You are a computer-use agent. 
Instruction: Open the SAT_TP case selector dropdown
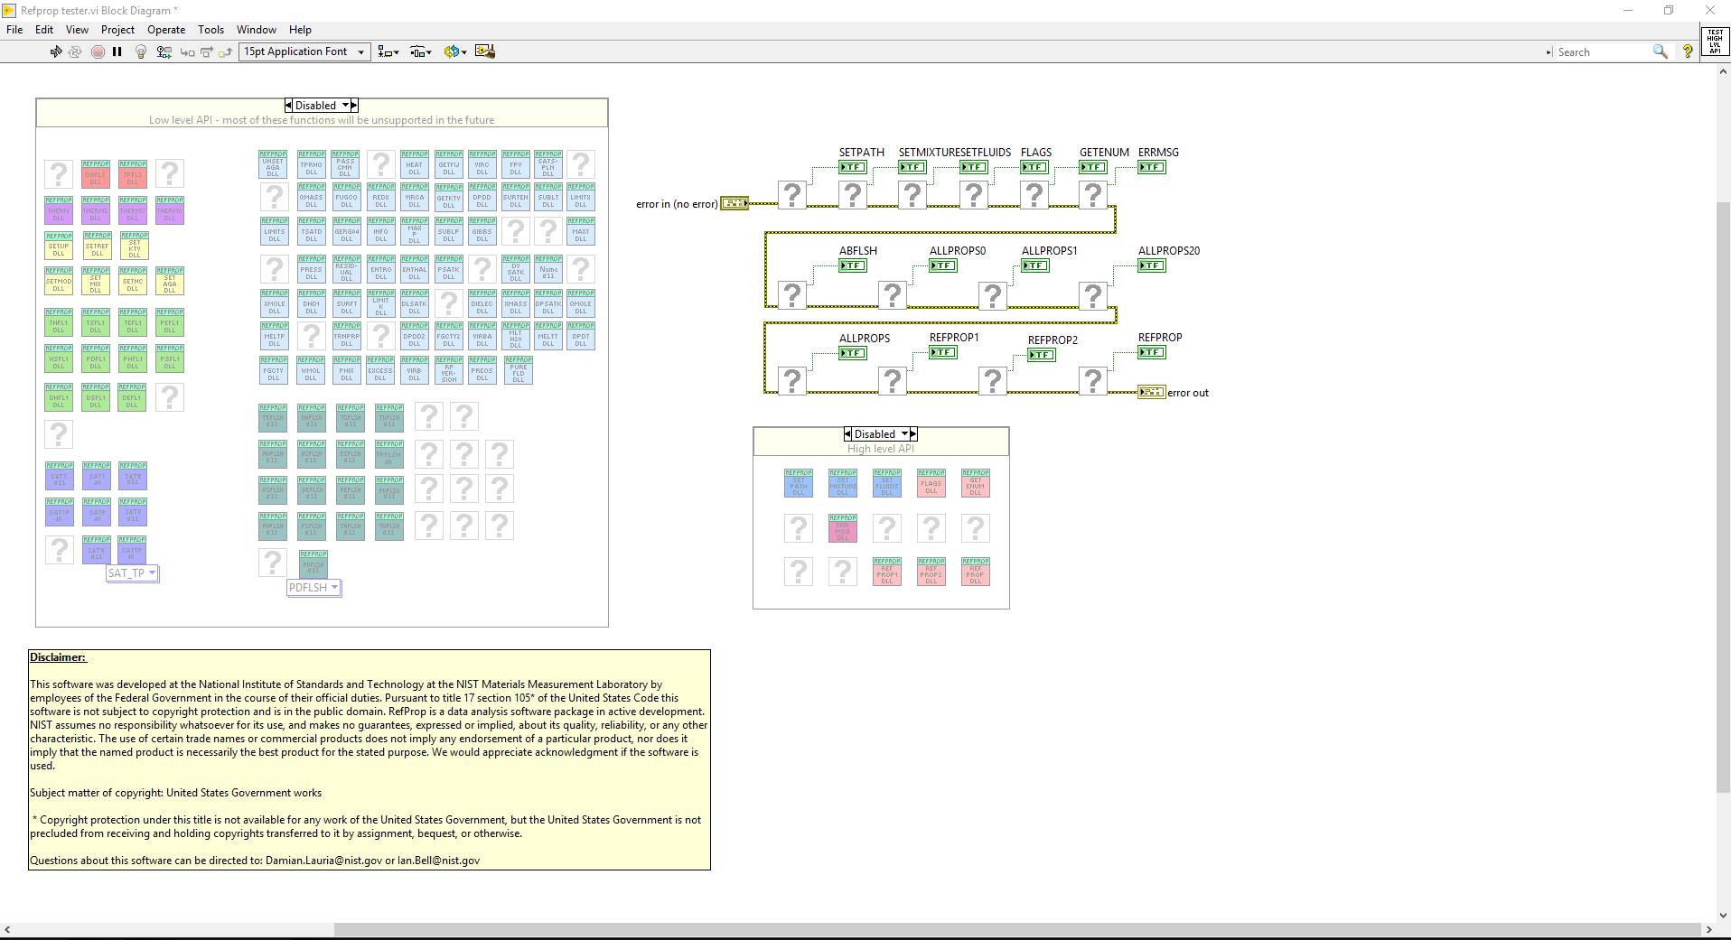pos(151,572)
